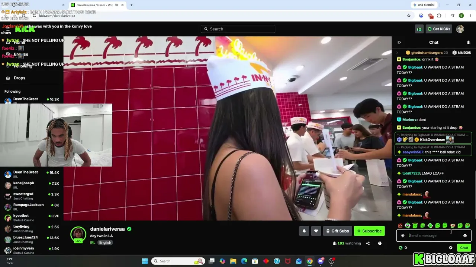Open the Chrome extensions puzzle icon
The width and height of the screenshot is (476, 267).
[x=439, y=16]
